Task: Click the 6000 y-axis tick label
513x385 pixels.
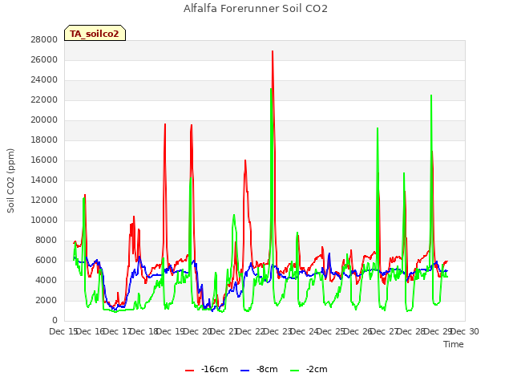Action: pyautogui.click(x=46, y=260)
